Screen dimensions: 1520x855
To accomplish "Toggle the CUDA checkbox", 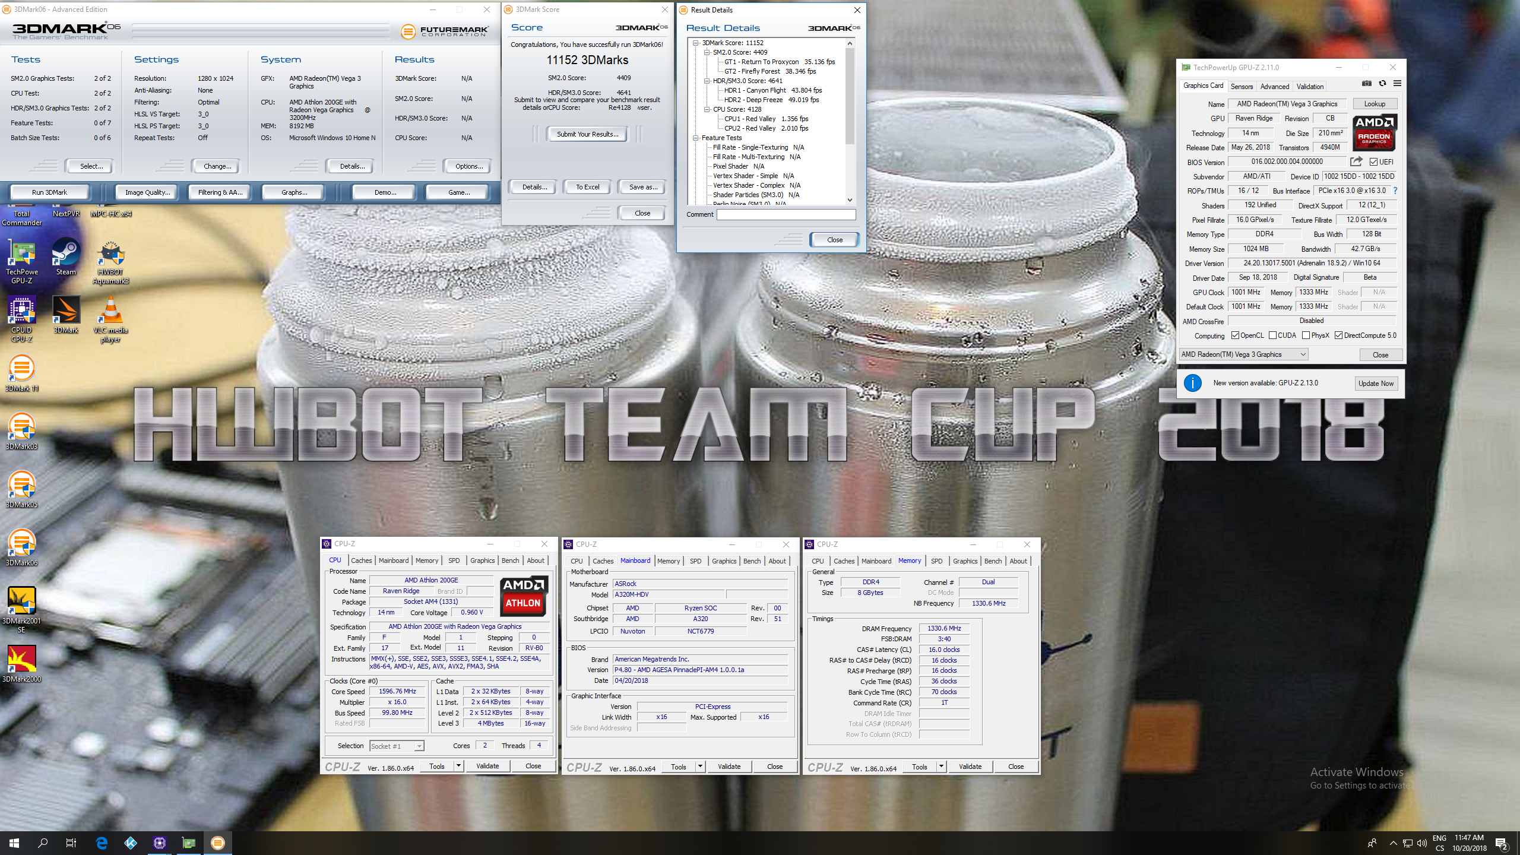I will click(x=1272, y=335).
